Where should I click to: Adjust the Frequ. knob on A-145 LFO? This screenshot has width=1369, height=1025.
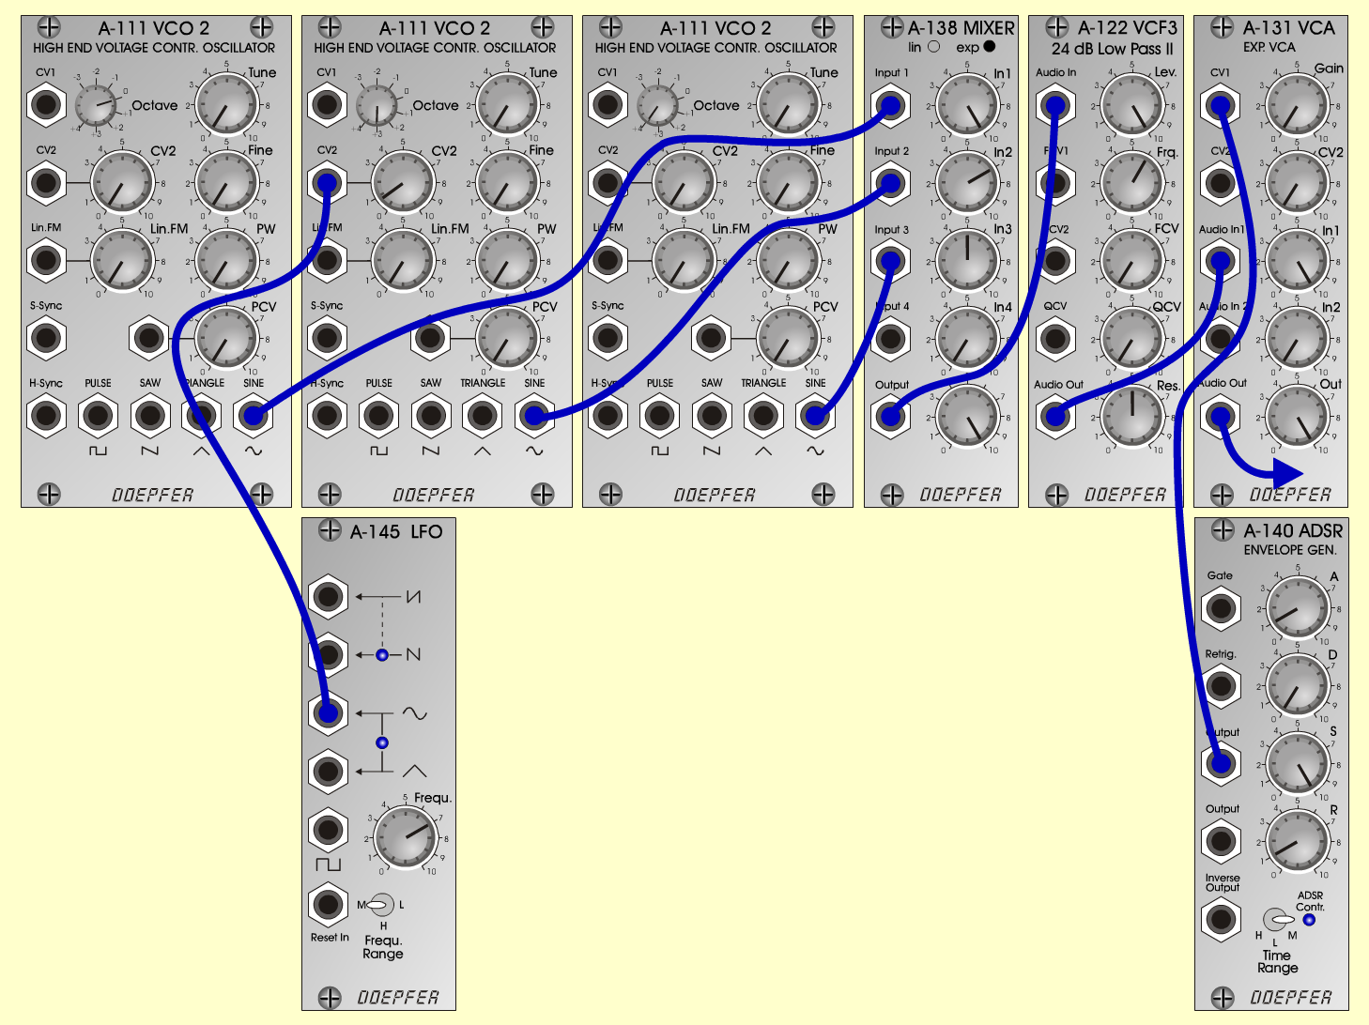coord(406,836)
